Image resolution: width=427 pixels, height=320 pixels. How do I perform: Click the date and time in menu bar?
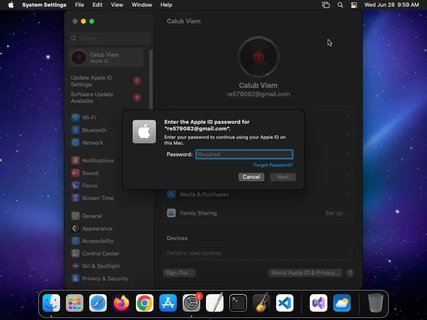(x=392, y=5)
